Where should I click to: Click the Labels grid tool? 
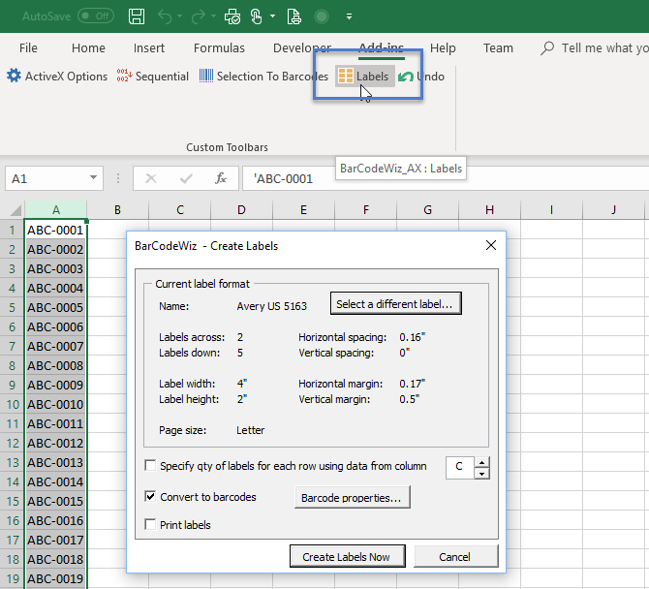[x=364, y=77]
